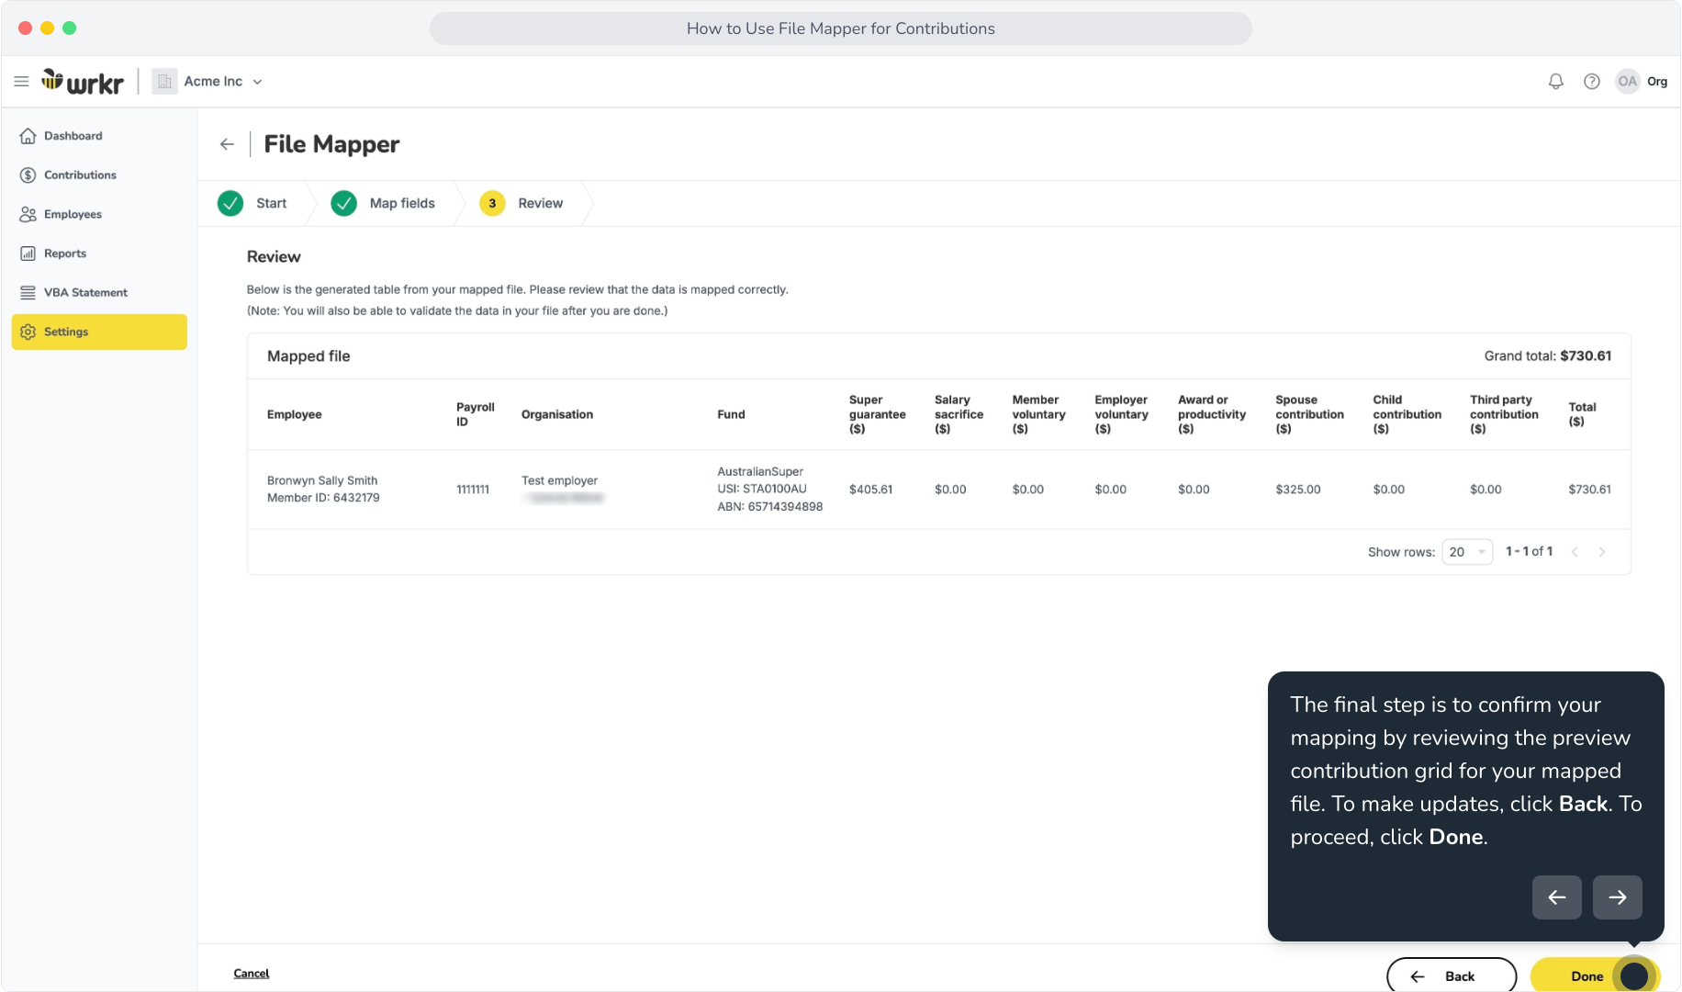Screen dimensions: 1682x992
Task: Open the Show rows 20 dropdown
Action: pyautogui.click(x=1467, y=552)
